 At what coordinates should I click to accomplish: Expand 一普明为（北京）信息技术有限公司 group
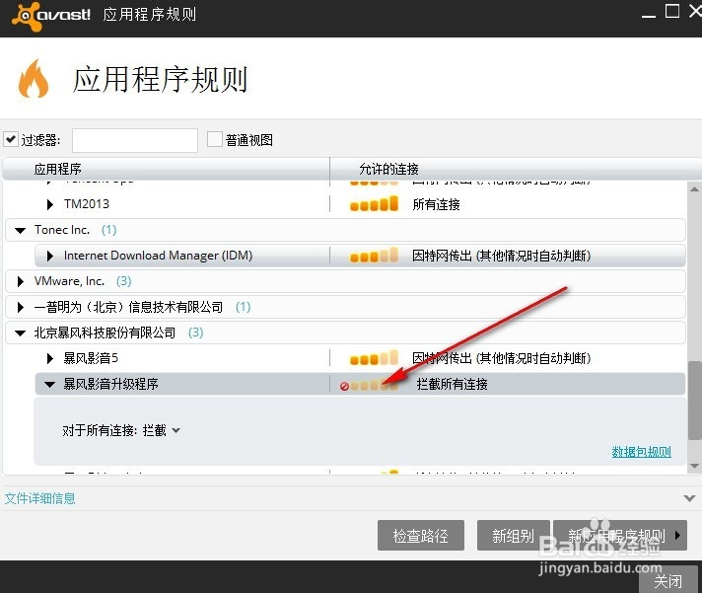point(20,307)
